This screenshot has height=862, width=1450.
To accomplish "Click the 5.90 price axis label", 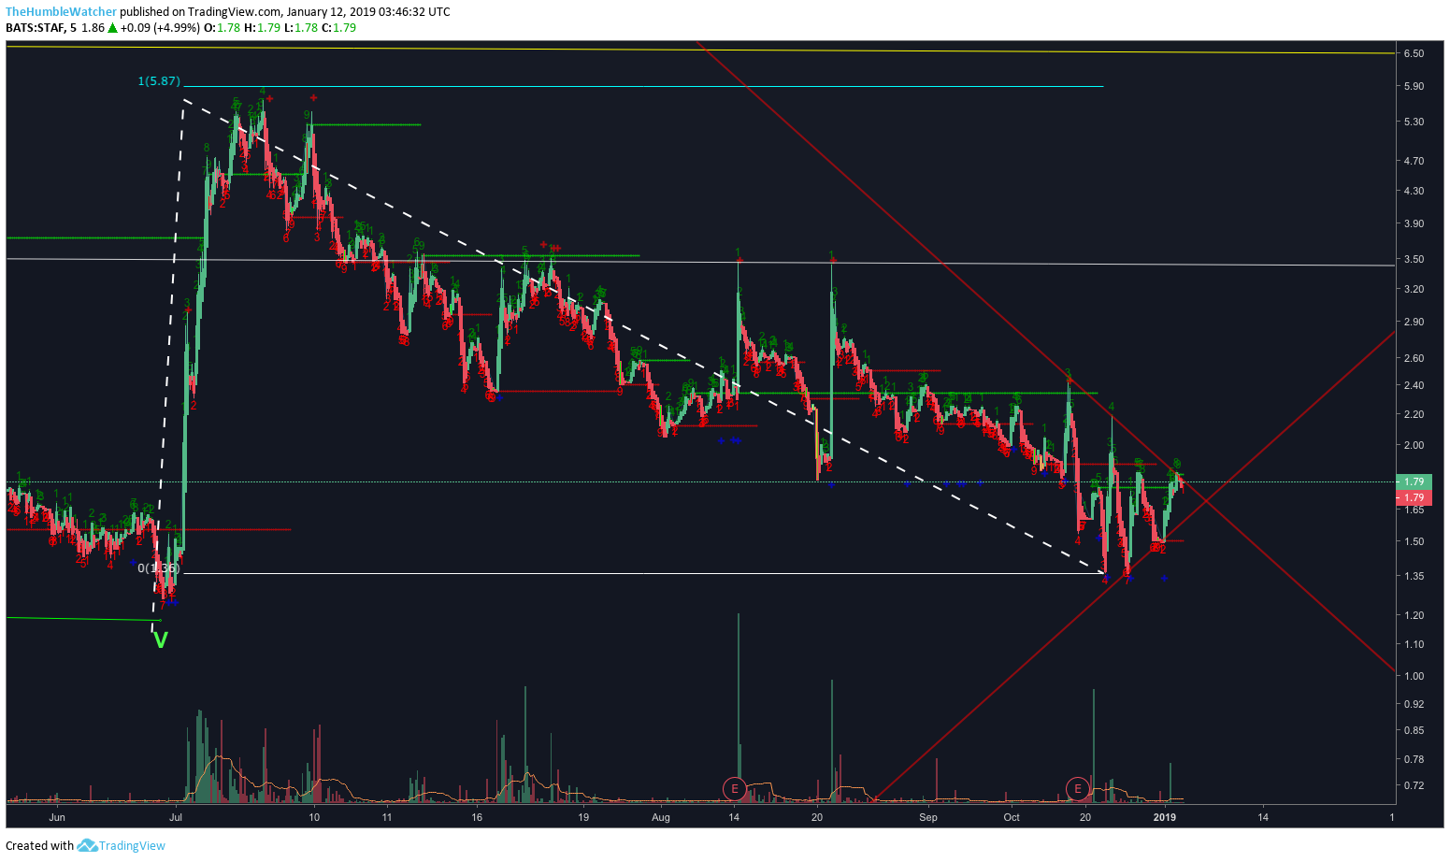I will [x=1414, y=87].
